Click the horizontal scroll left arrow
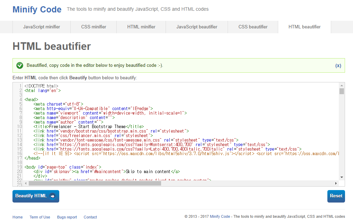Image resolution: width=353 pixels, height=224 pixels. click(x=26, y=183)
